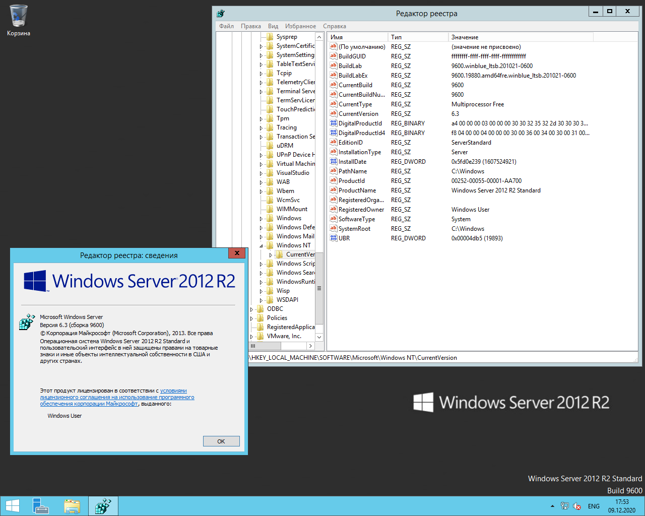Screen dimensions: 645x516
Task: Click the uDRM folder icon
Action: [270, 146]
